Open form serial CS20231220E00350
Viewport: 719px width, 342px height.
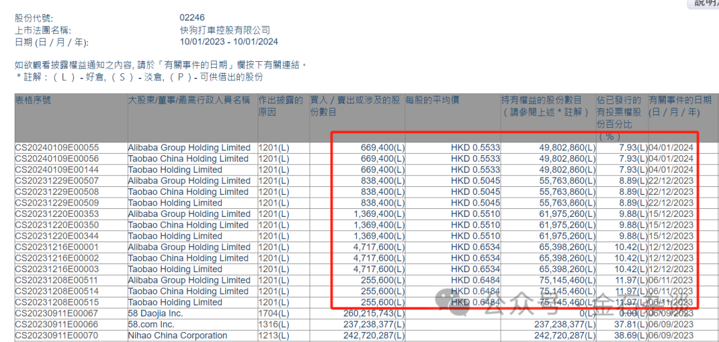tap(57, 225)
